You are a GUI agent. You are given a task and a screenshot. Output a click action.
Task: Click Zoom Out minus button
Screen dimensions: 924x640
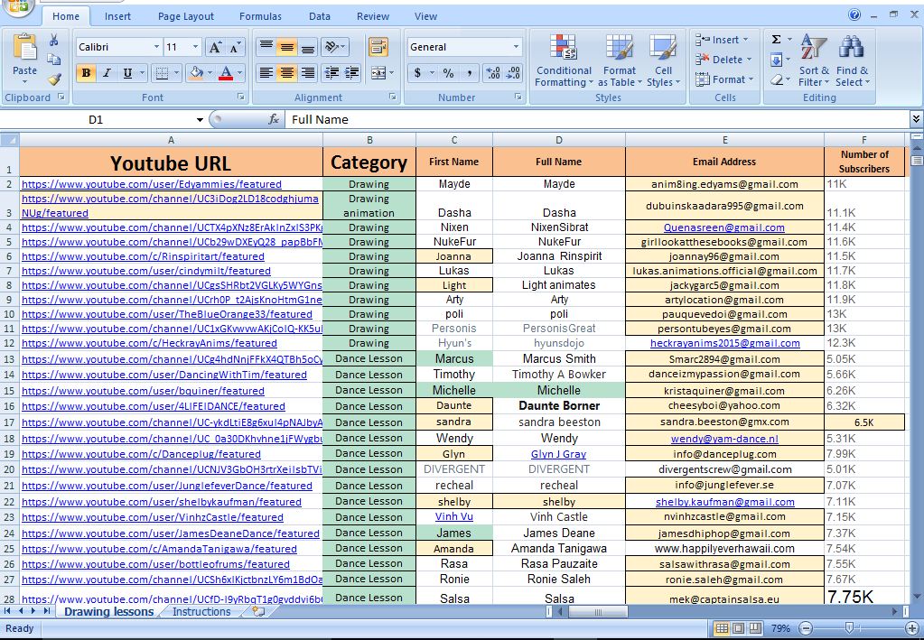pyautogui.click(x=807, y=628)
